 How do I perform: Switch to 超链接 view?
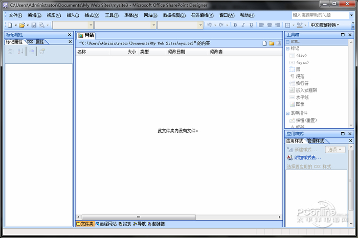pos(156,224)
